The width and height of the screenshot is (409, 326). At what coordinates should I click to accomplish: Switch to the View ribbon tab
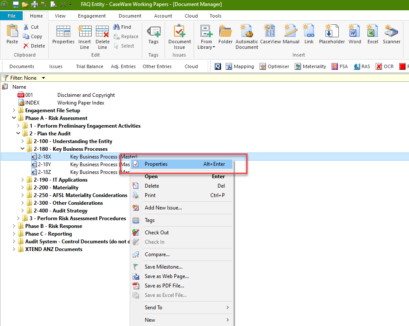[60, 16]
